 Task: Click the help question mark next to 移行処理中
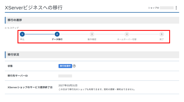pyautogui.click(x=74, y=66)
